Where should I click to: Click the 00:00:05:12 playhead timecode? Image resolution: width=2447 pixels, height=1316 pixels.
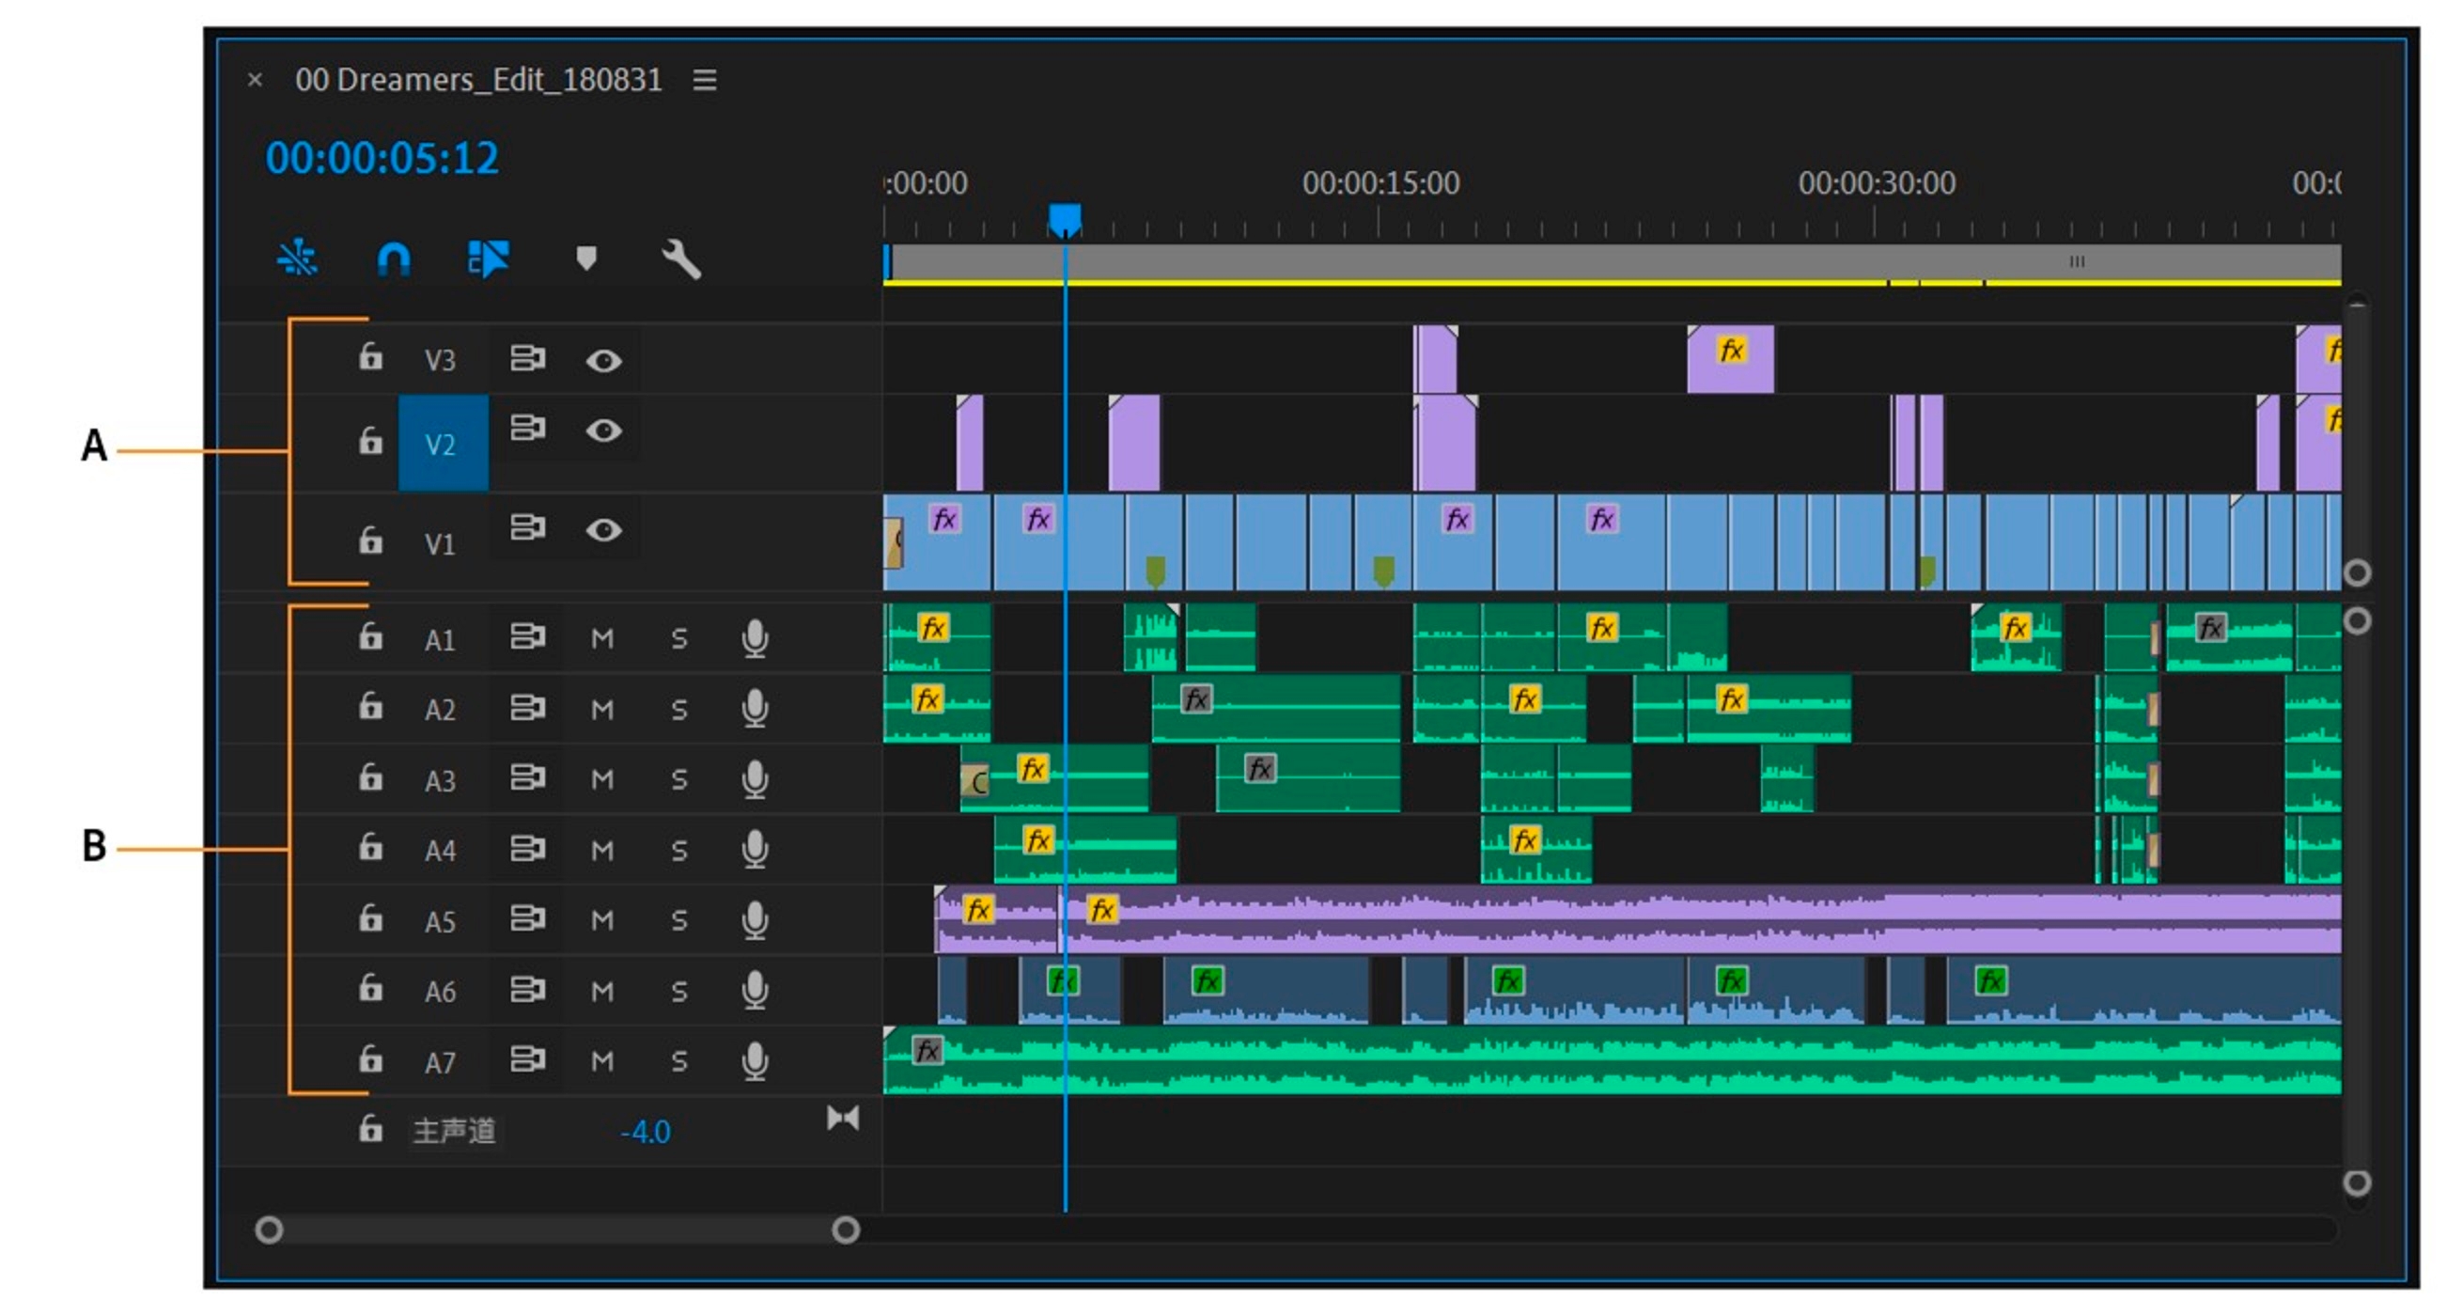pyautogui.click(x=382, y=158)
